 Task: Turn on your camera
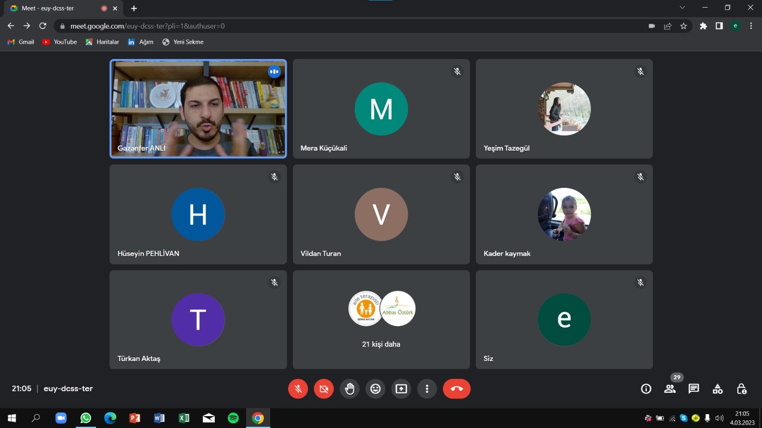point(324,389)
